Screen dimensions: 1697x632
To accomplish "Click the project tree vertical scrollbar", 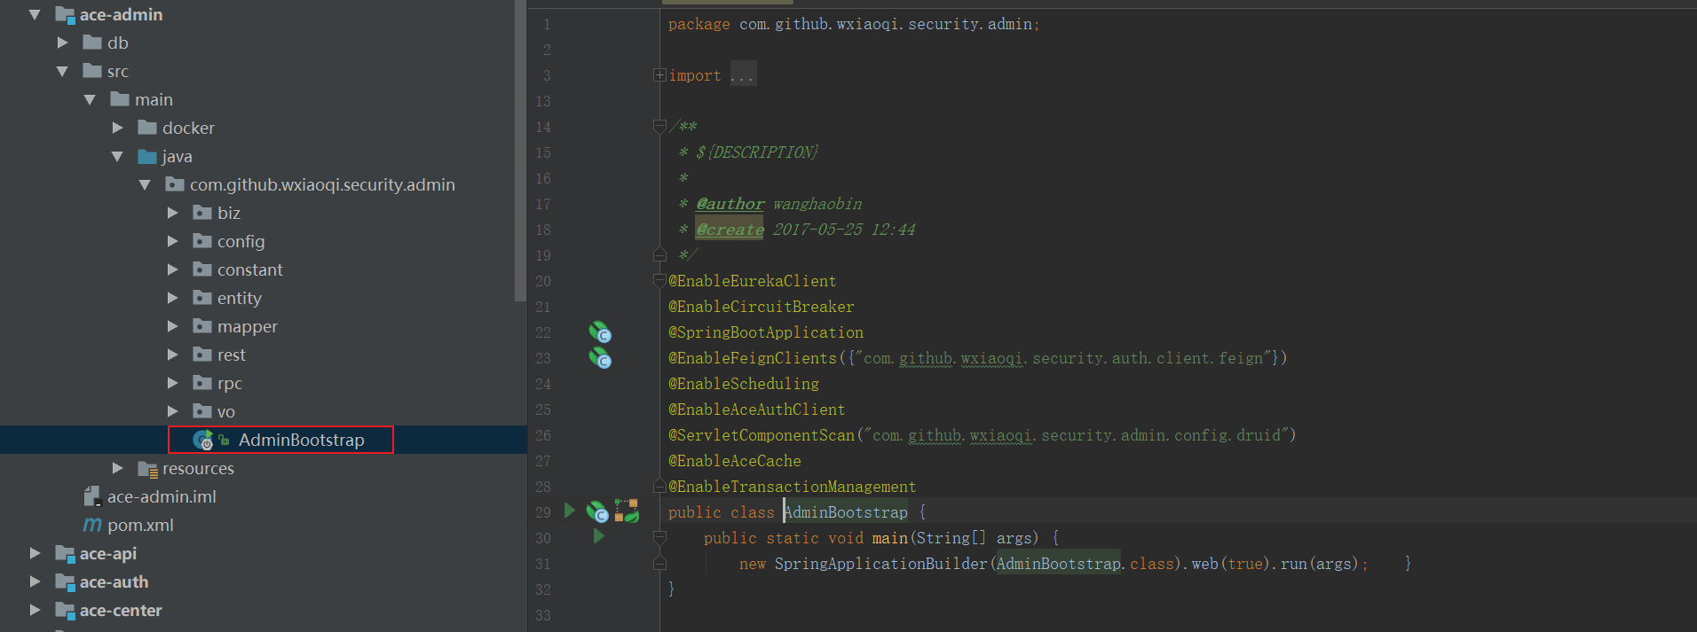I will 521,151.
